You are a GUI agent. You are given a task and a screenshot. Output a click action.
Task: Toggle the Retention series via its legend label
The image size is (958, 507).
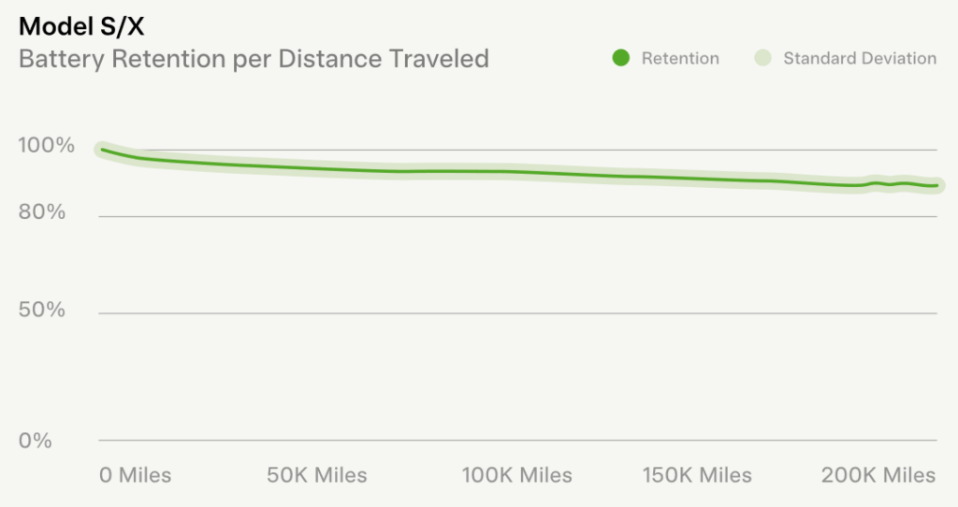(x=680, y=58)
